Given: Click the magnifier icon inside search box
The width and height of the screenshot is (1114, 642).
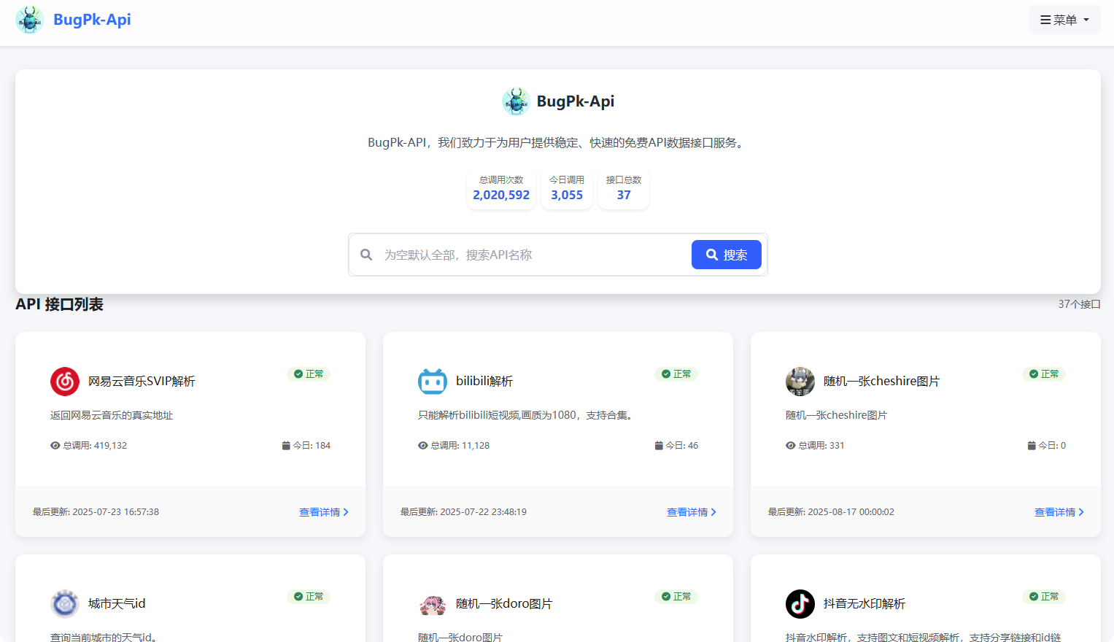Looking at the screenshot, I should (x=366, y=255).
